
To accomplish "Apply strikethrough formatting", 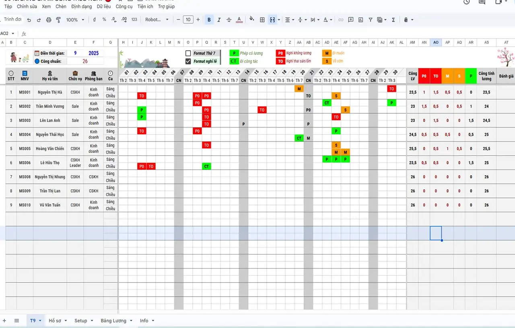I will click(229, 20).
